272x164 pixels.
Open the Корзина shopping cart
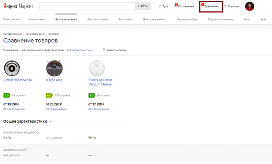click(231, 6)
